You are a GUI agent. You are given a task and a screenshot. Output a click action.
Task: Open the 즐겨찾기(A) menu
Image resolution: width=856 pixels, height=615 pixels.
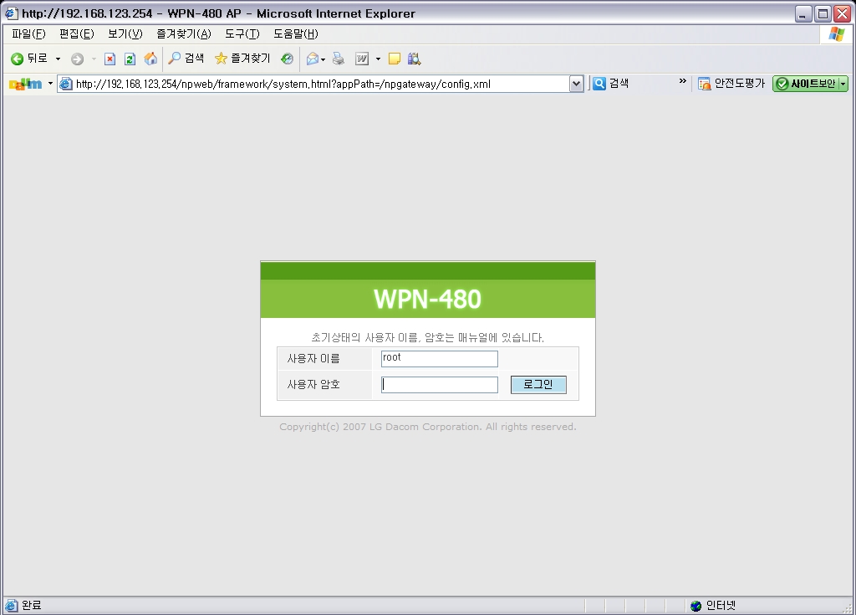click(183, 34)
